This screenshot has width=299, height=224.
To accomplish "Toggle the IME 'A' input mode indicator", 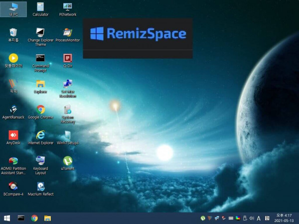I will (259, 219).
